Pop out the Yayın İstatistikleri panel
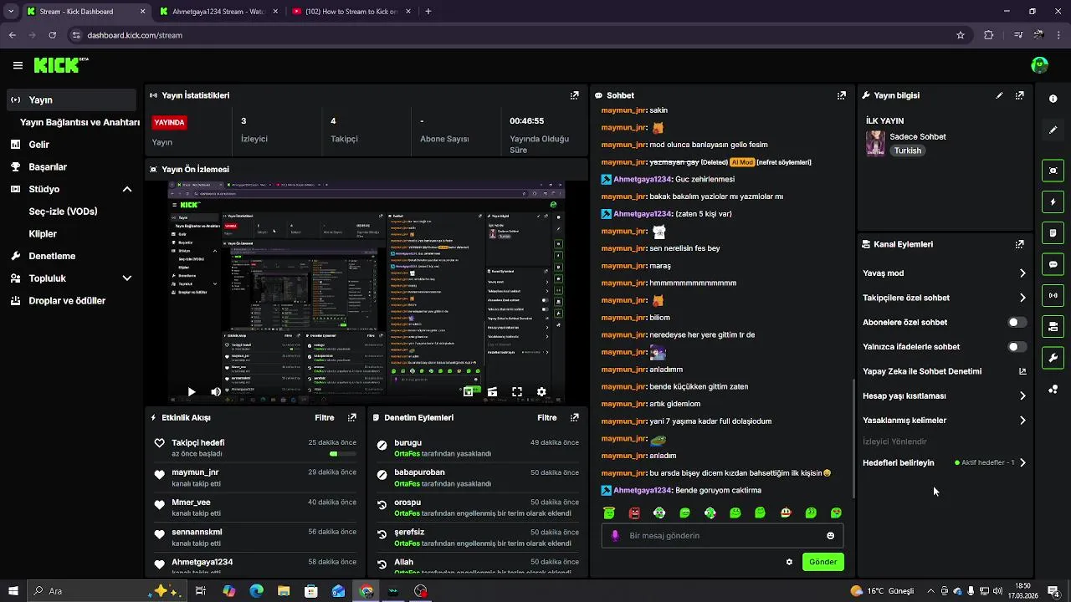The width and height of the screenshot is (1071, 602). coord(574,95)
